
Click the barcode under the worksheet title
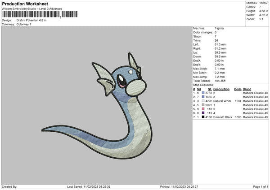tap(40, 14)
